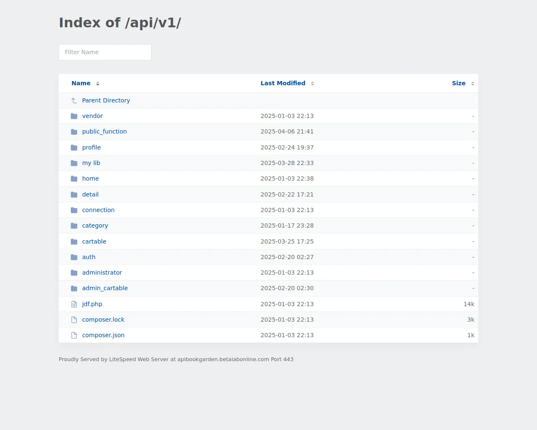Click the folder icon beside vendor
Image resolution: width=537 pixels, height=430 pixels.
click(x=74, y=116)
